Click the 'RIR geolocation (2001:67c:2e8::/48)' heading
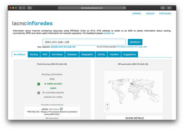Screen dimensions: 184x130 133,64
